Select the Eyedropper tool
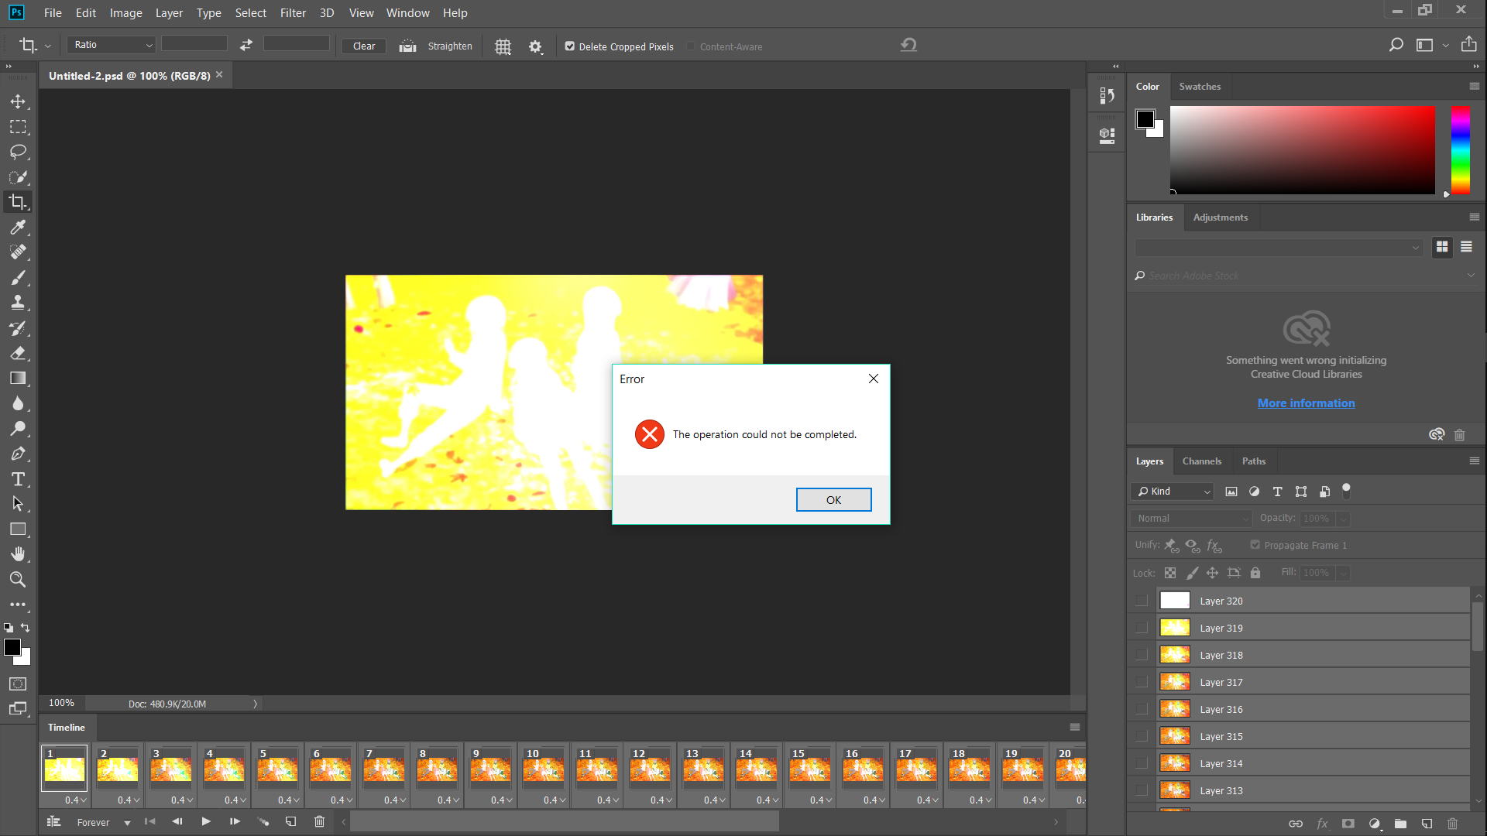Screen dimensions: 1487x836 pyautogui.click(x=19, y=227)
